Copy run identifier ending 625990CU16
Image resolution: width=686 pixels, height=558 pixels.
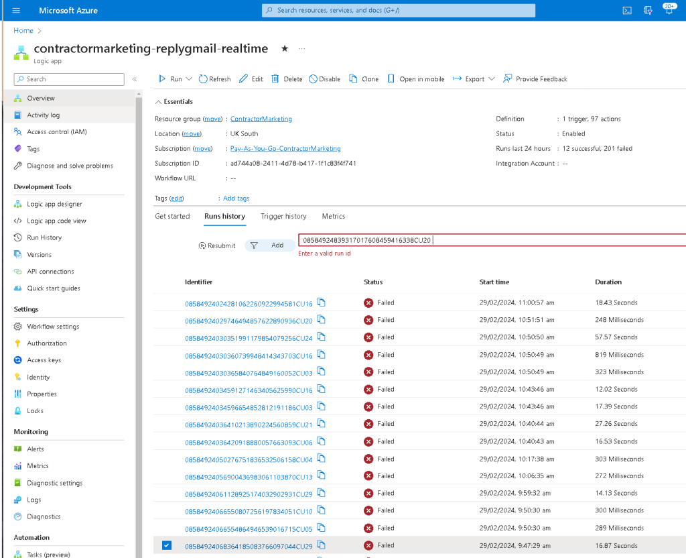tap(322, 389)
